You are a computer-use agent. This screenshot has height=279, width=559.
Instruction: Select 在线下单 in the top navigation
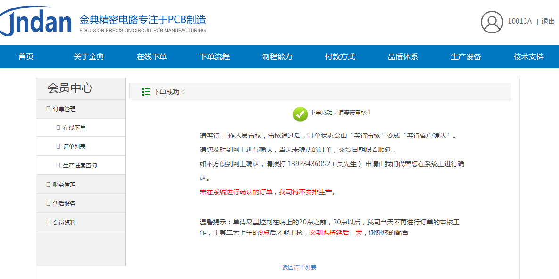pyautogui.click(x=151, y=57)
